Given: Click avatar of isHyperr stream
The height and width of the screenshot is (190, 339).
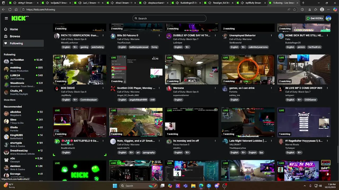Looking at the screenshot, I should click(281, 89).
